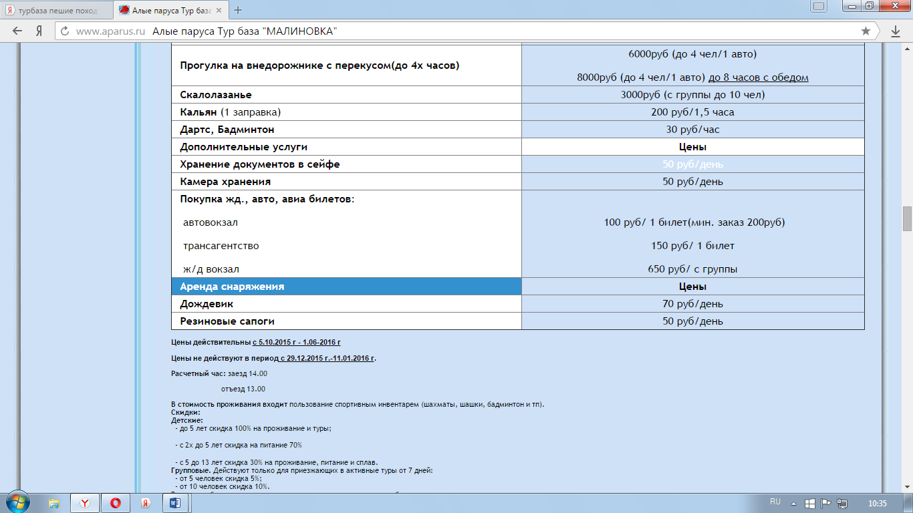The image size is (913, 513).
Task: Open the Action Center flag icon
Action: [825, 503]
